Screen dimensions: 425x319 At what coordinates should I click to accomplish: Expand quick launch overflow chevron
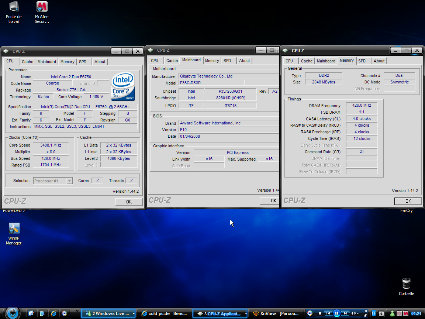pos(77,311)
